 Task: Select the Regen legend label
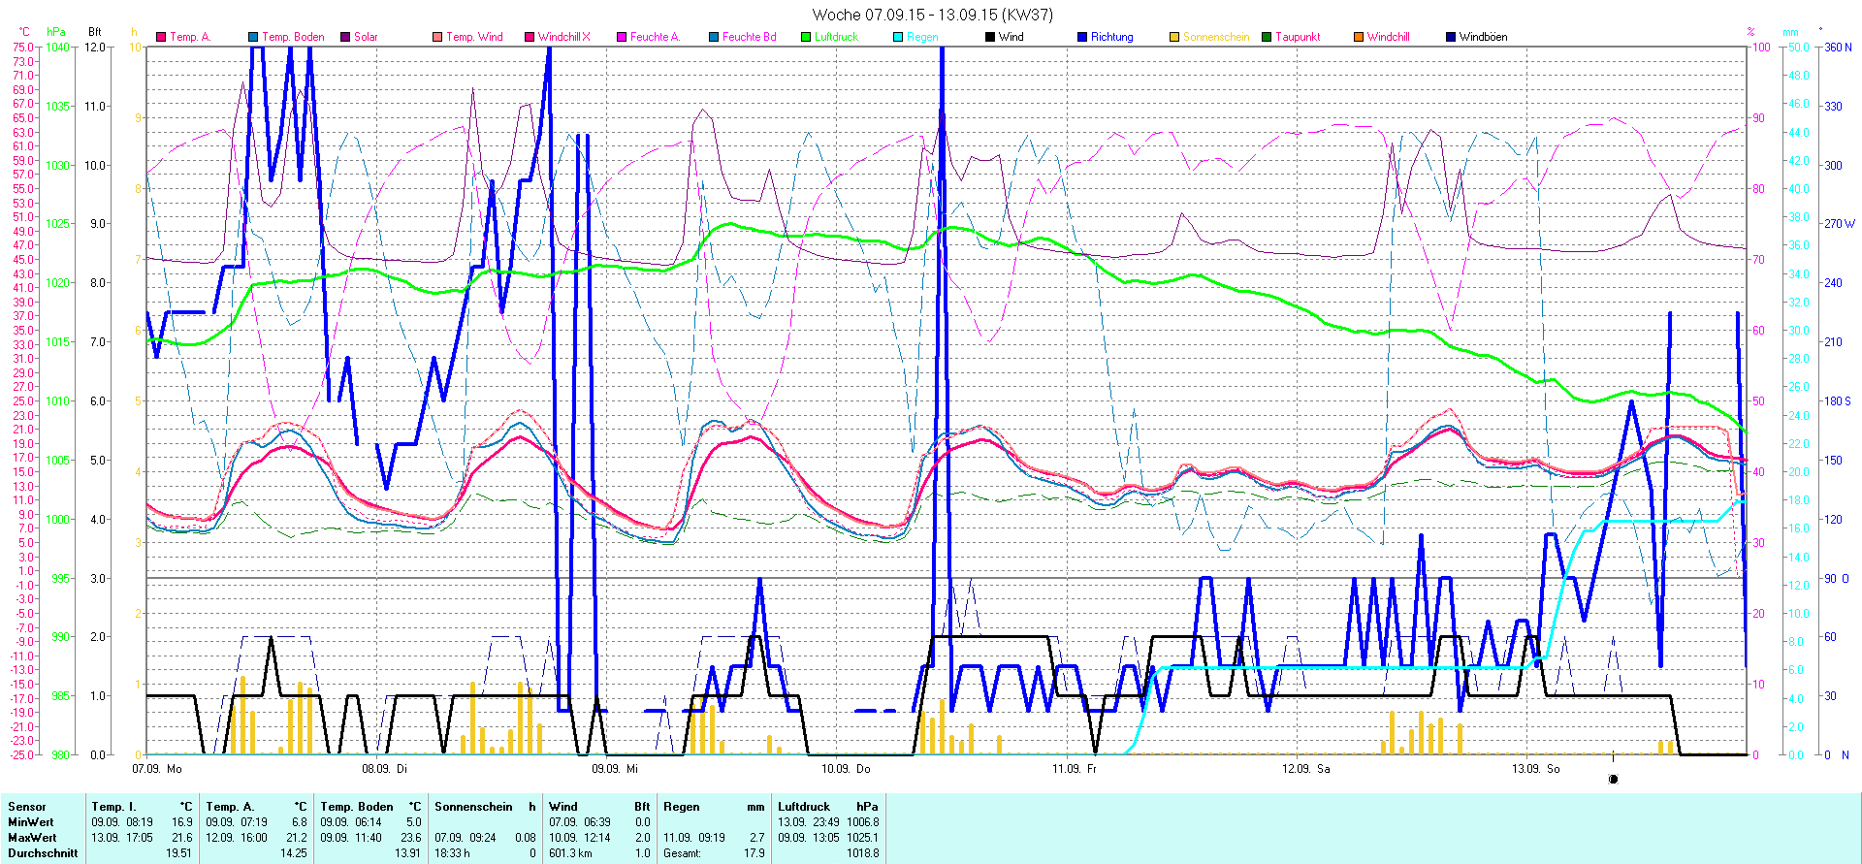tap(922, 37)
